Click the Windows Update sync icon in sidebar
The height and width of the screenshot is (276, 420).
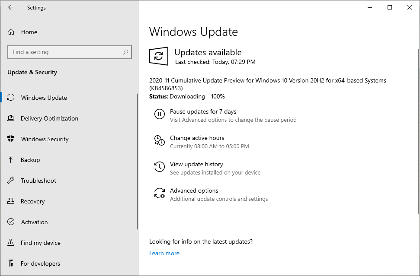(x=11, y=98)
